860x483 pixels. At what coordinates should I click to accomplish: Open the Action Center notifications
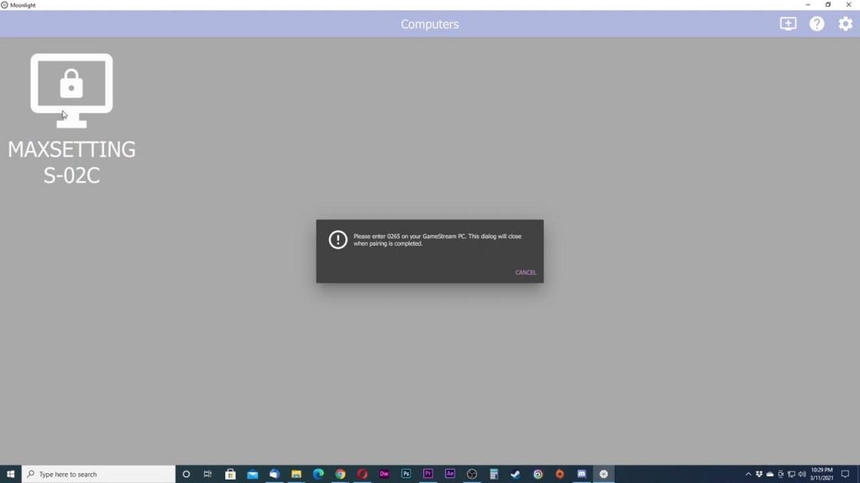coord(845,474)
